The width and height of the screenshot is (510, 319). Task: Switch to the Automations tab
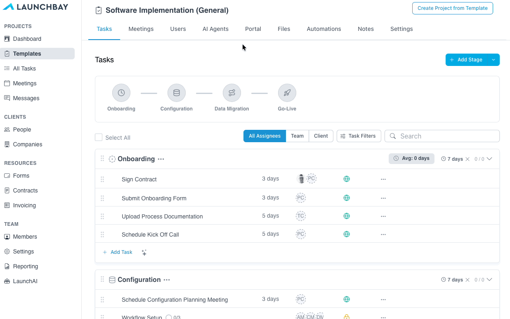[324, 29]
